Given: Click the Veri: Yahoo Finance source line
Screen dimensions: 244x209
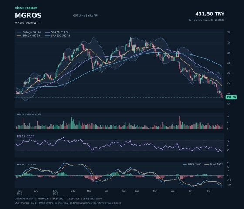Looking at the screenshot, I should coord(58,199).
